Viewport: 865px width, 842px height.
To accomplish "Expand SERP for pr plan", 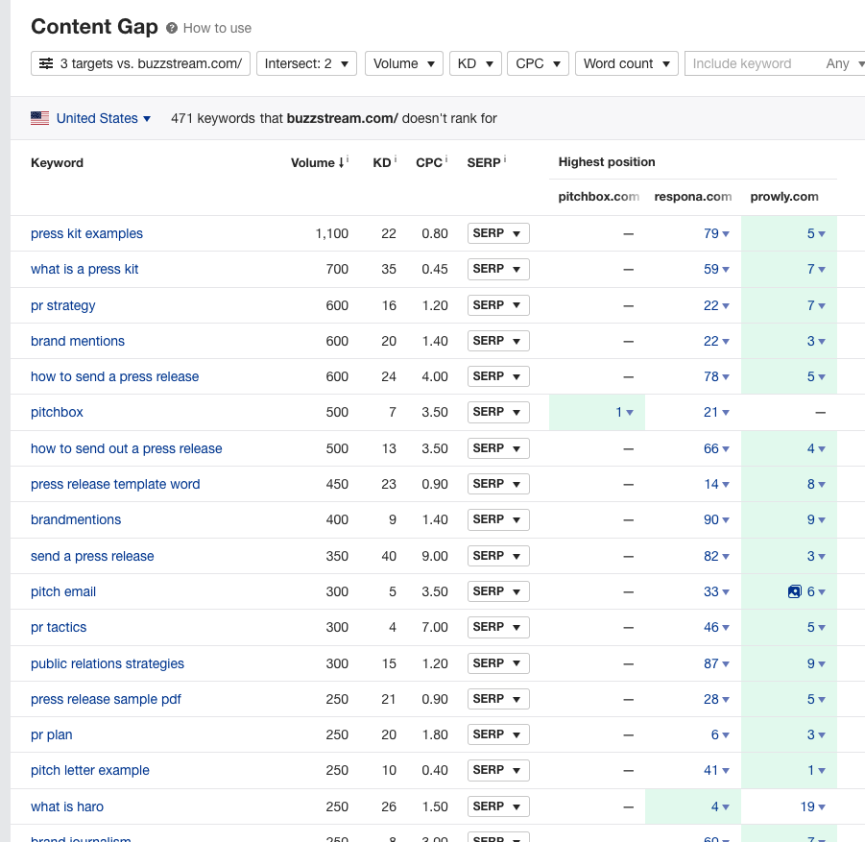I will tap(498, 735).
